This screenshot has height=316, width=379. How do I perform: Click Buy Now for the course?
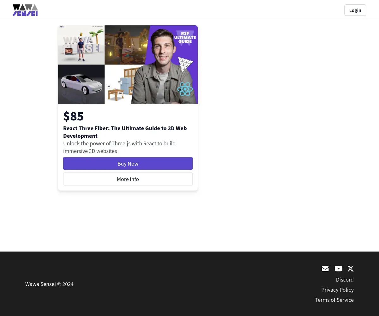pyautogui.click(x=128, y=163)
